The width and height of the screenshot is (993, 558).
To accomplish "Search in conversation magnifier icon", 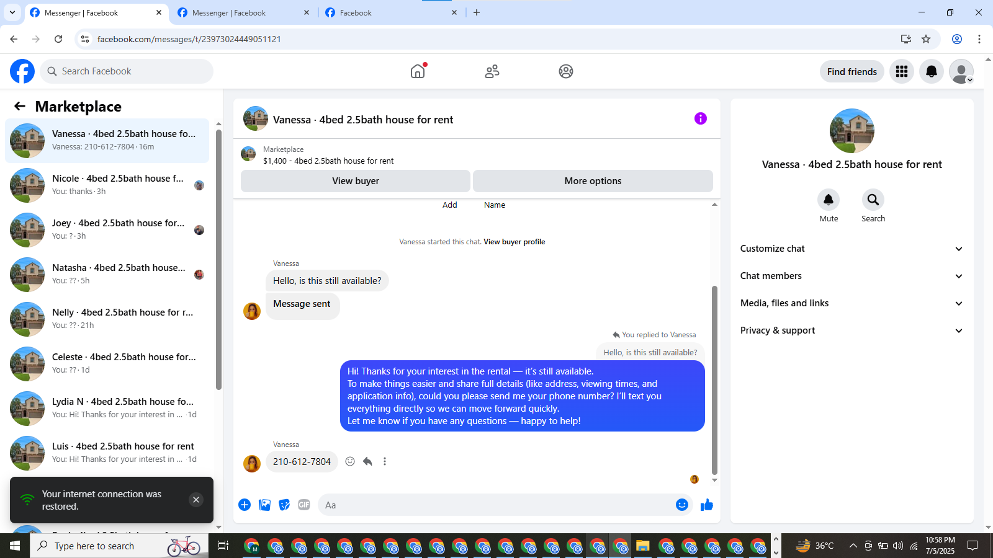I will coord(873,200).
